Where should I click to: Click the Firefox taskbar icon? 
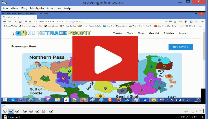tap(83, 100)
